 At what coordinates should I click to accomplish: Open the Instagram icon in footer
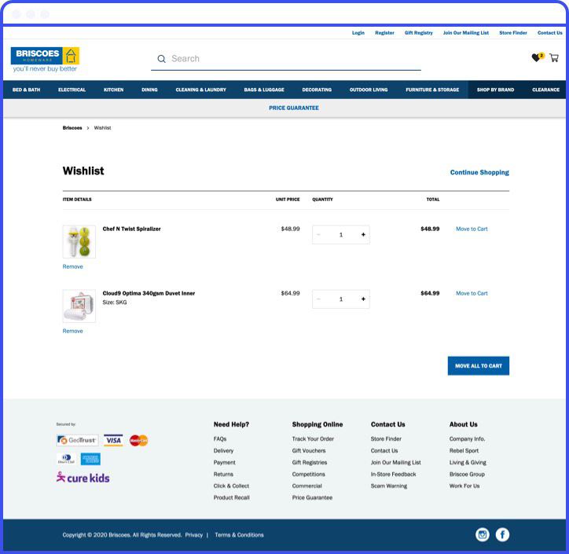[x=483, y=534]
